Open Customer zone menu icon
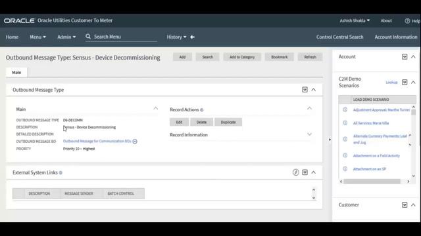Viewport: 421px width, 236px height. (x=405, y=205)
